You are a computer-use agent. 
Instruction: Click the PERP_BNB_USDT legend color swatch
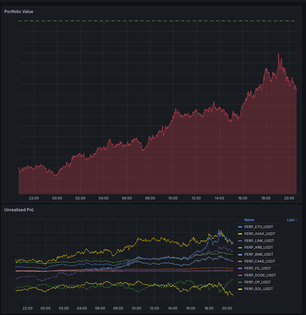tap(240, 254)
